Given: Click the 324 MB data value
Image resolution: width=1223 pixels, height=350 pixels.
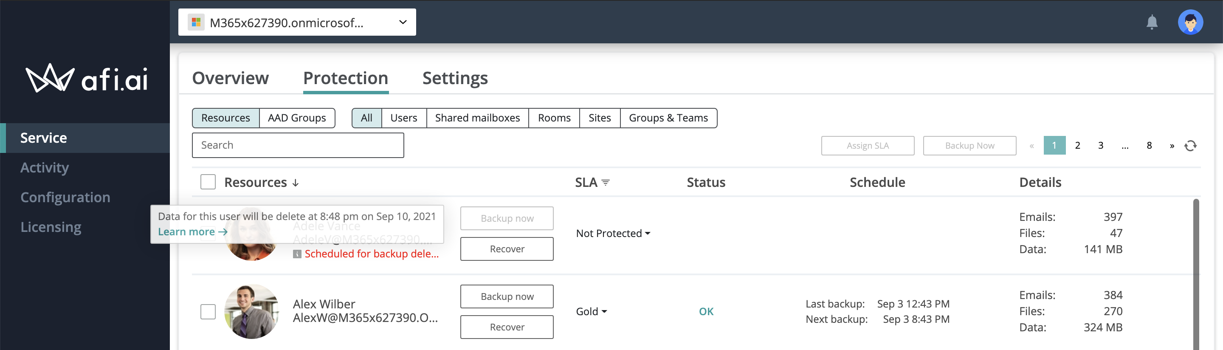Looking at the screenshot, I should click(x=1102, y=327).
